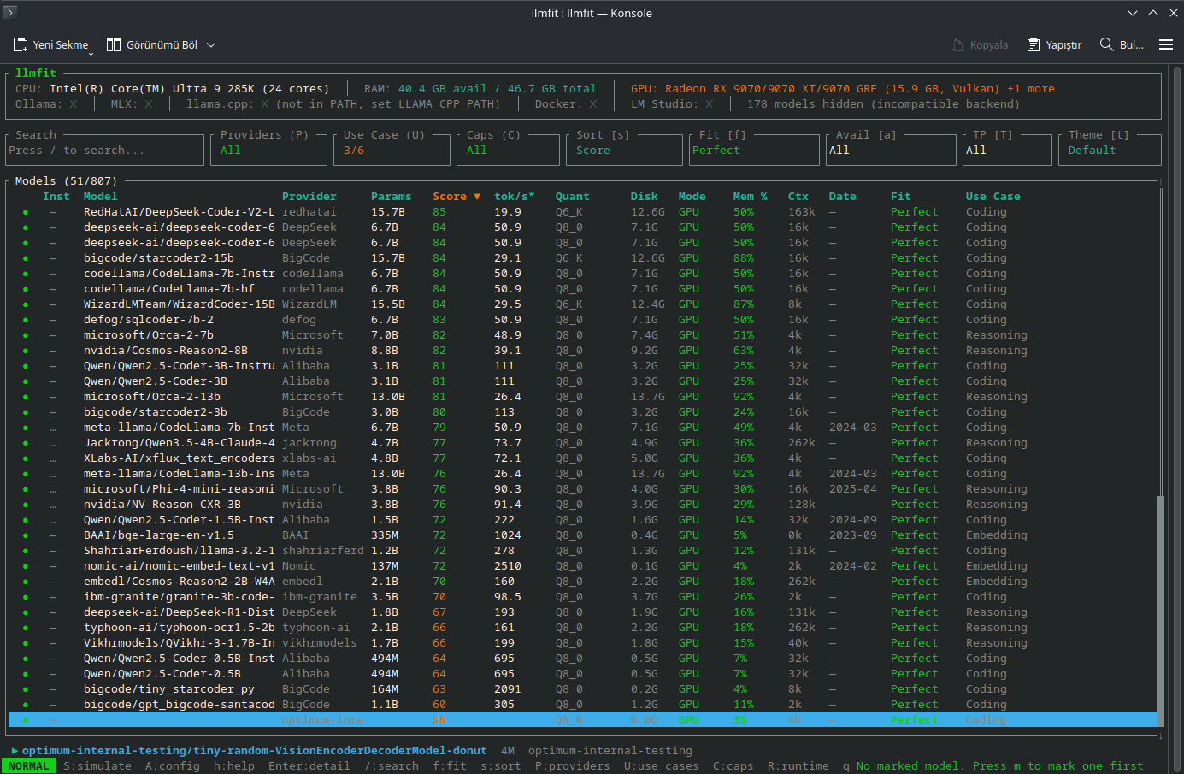Click green status dot of nvidia/NV-Reason-CXR-3B row
This screenshot has height=774, width=1184.
click(x=26, y=505)
